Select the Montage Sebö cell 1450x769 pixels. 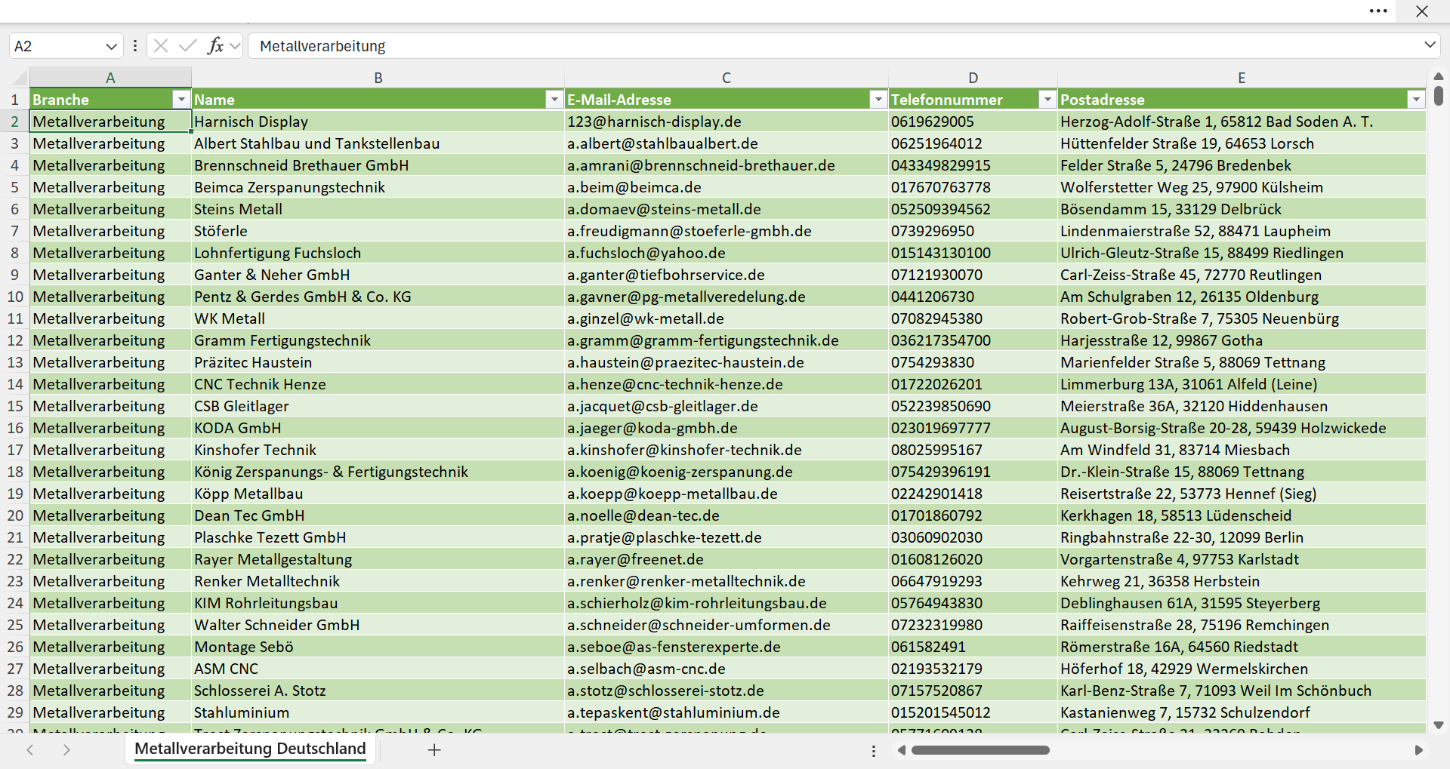[378, 647]
